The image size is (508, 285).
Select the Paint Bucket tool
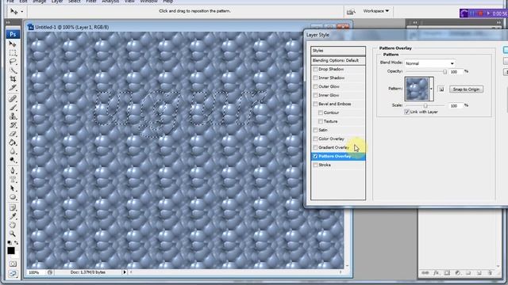13,142
